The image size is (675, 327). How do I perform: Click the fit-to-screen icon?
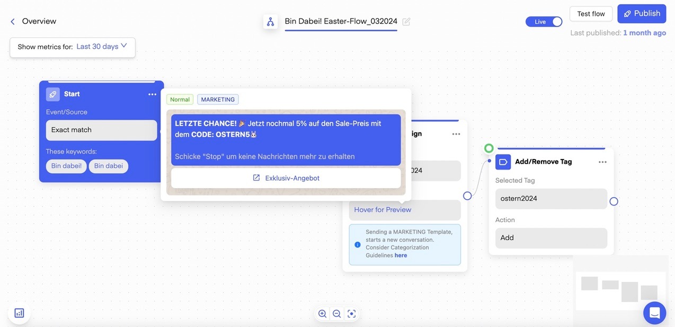coord(351,314)
